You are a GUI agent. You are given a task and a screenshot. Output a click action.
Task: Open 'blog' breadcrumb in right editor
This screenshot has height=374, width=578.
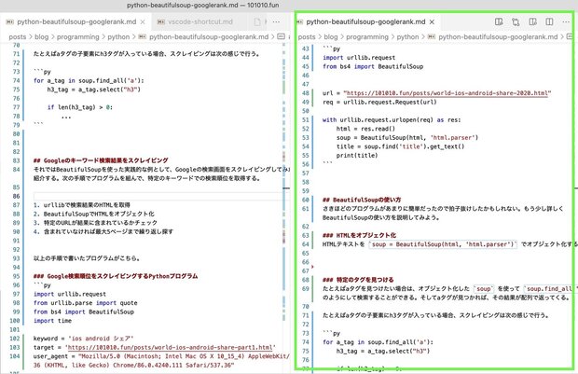pyautogui.click(x=331, y=37)
